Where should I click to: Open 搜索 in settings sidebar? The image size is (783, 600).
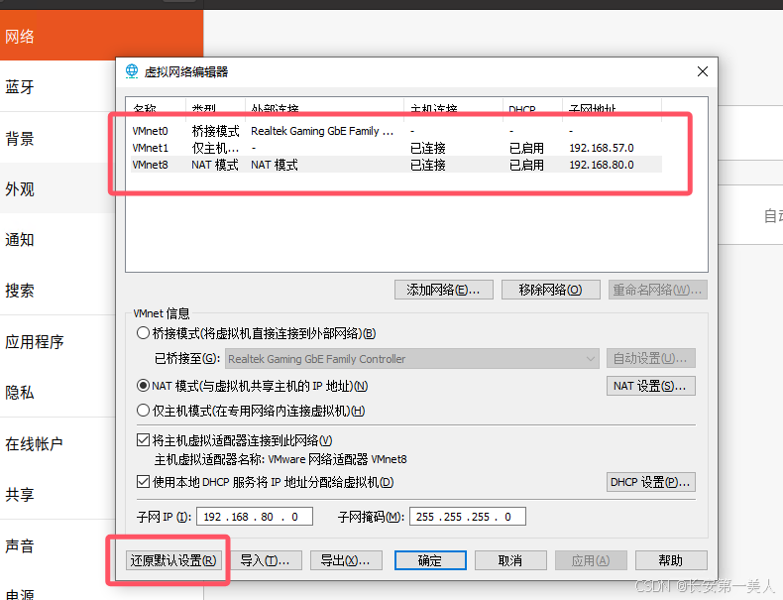tap(57, 291)
